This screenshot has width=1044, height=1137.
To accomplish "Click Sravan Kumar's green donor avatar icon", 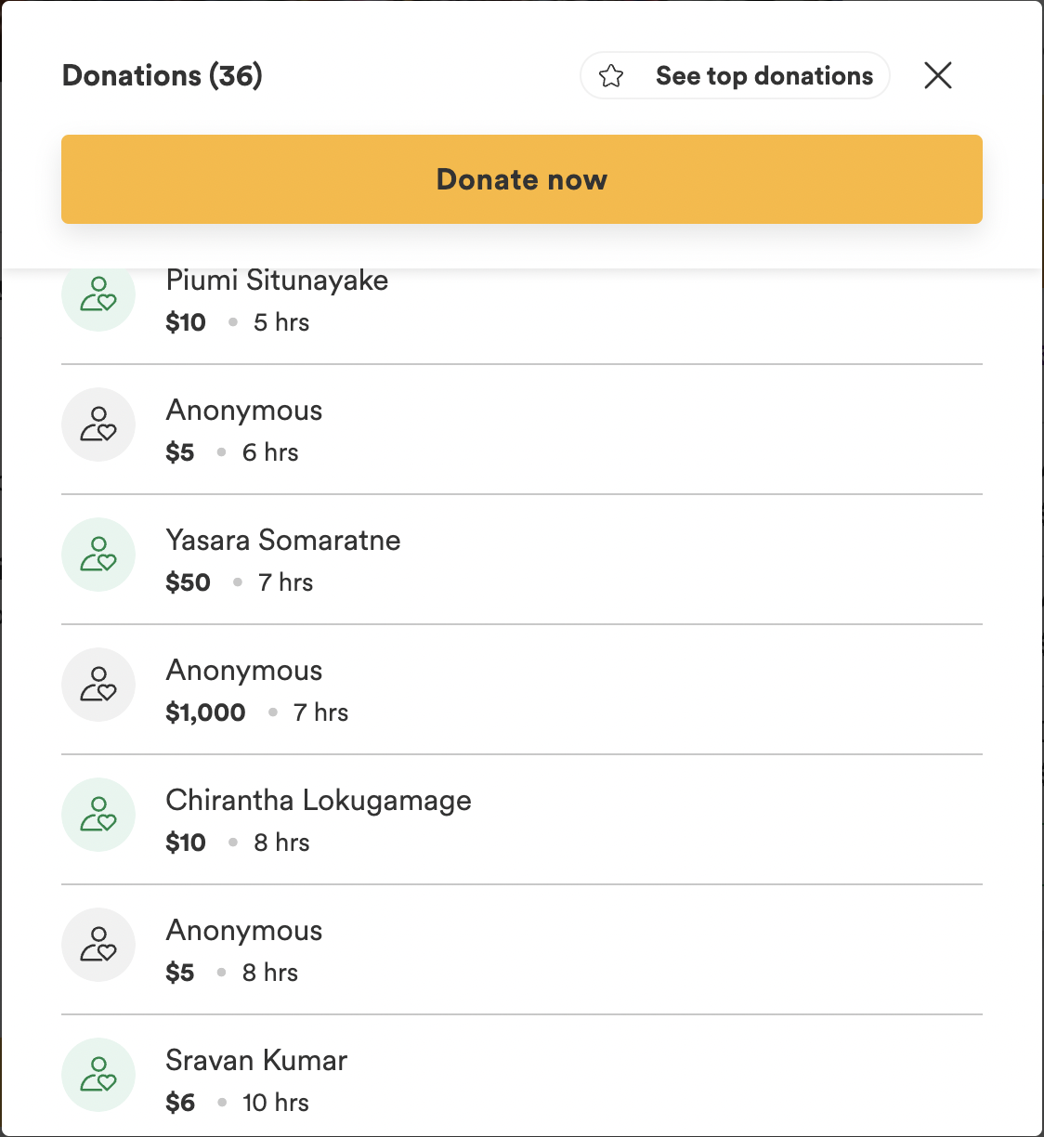I will coord(98,1075).
